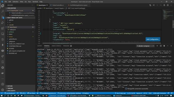Click the poc/dockerize branch in status bar

pyautogui.click(x=10, y=93)
